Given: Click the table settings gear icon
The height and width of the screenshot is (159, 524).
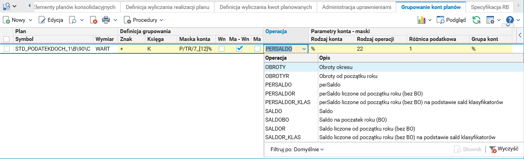Looking at the screenshot, I should point(490,20).
